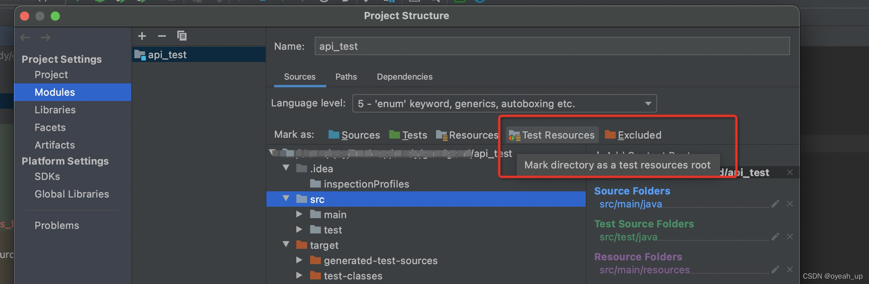Viewport: 869px width, 284px height.
Task: Edit src/main/resources properties pencil
Action: pos(775,270)
